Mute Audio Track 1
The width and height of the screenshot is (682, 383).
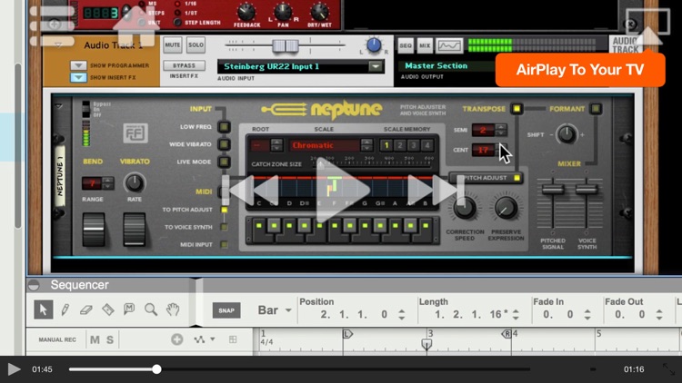[173, 45]
